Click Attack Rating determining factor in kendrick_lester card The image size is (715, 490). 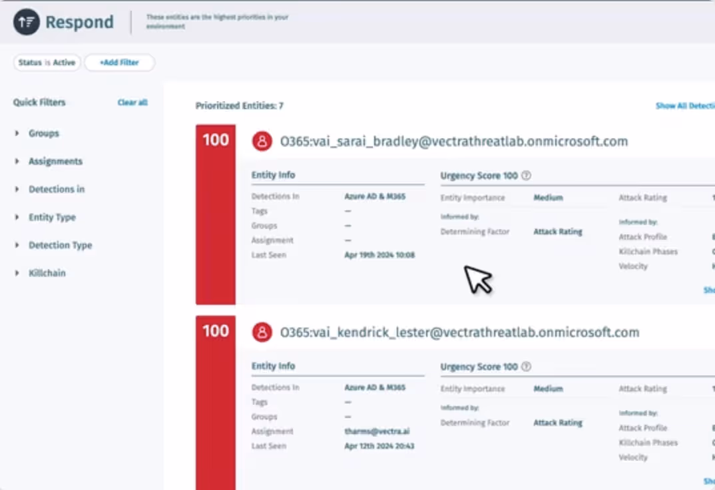pyautogui.click(x=558, y=423)
